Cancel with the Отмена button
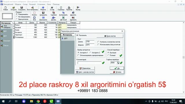Viewport: 185px width, 104px height. click(117, 72)
